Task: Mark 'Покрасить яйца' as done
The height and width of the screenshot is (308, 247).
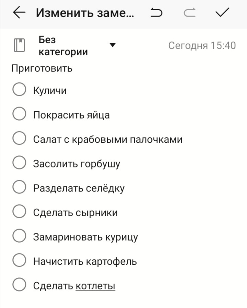Action: 19,114
